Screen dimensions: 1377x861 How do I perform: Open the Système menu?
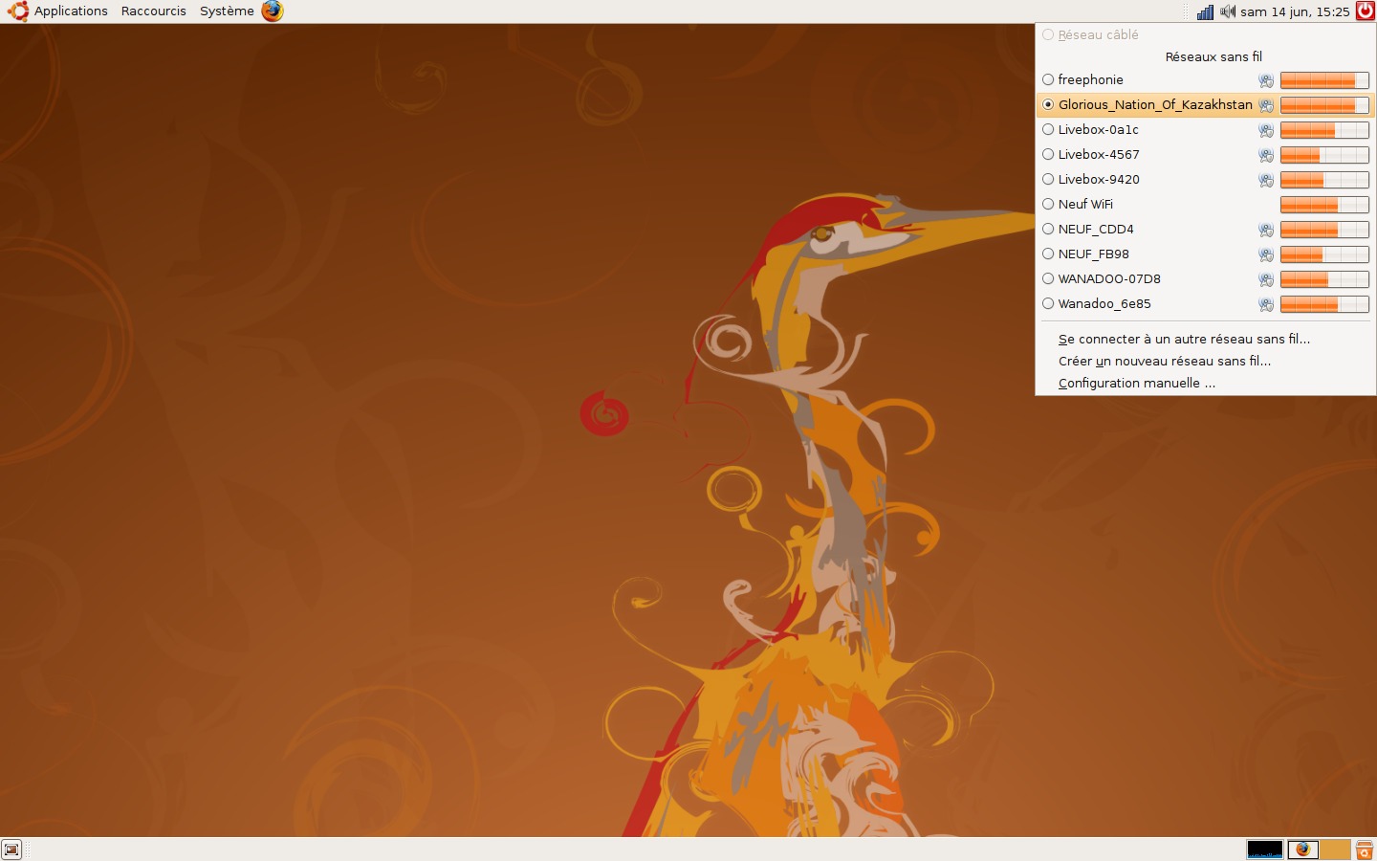pyautogui.click(x=227, y=11)
